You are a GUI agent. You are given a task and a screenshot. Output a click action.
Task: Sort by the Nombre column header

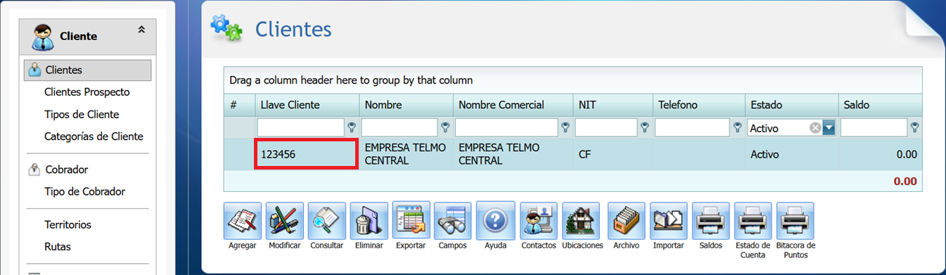click(x=407, y=105)
